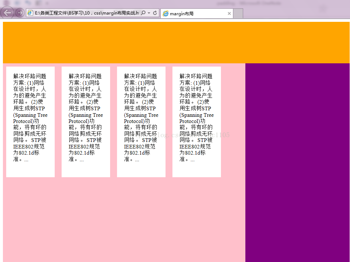The image size is (350, 262).
Task: Click the IE page icon in address bar
Action: click(30, 13)
